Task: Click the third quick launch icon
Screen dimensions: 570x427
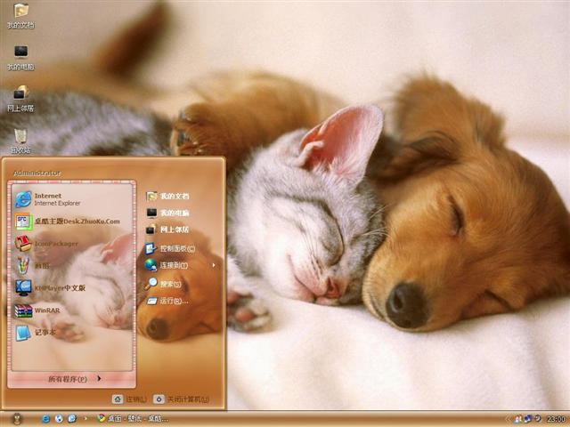Action: pyautogui.click(x=72, y=419)
